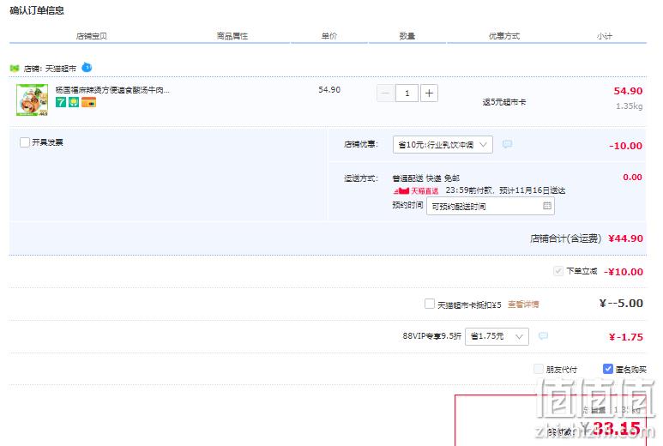The image size is (663, 446).
Task: Decrease quantity with the minus button
Action: [x=385, y=93]
